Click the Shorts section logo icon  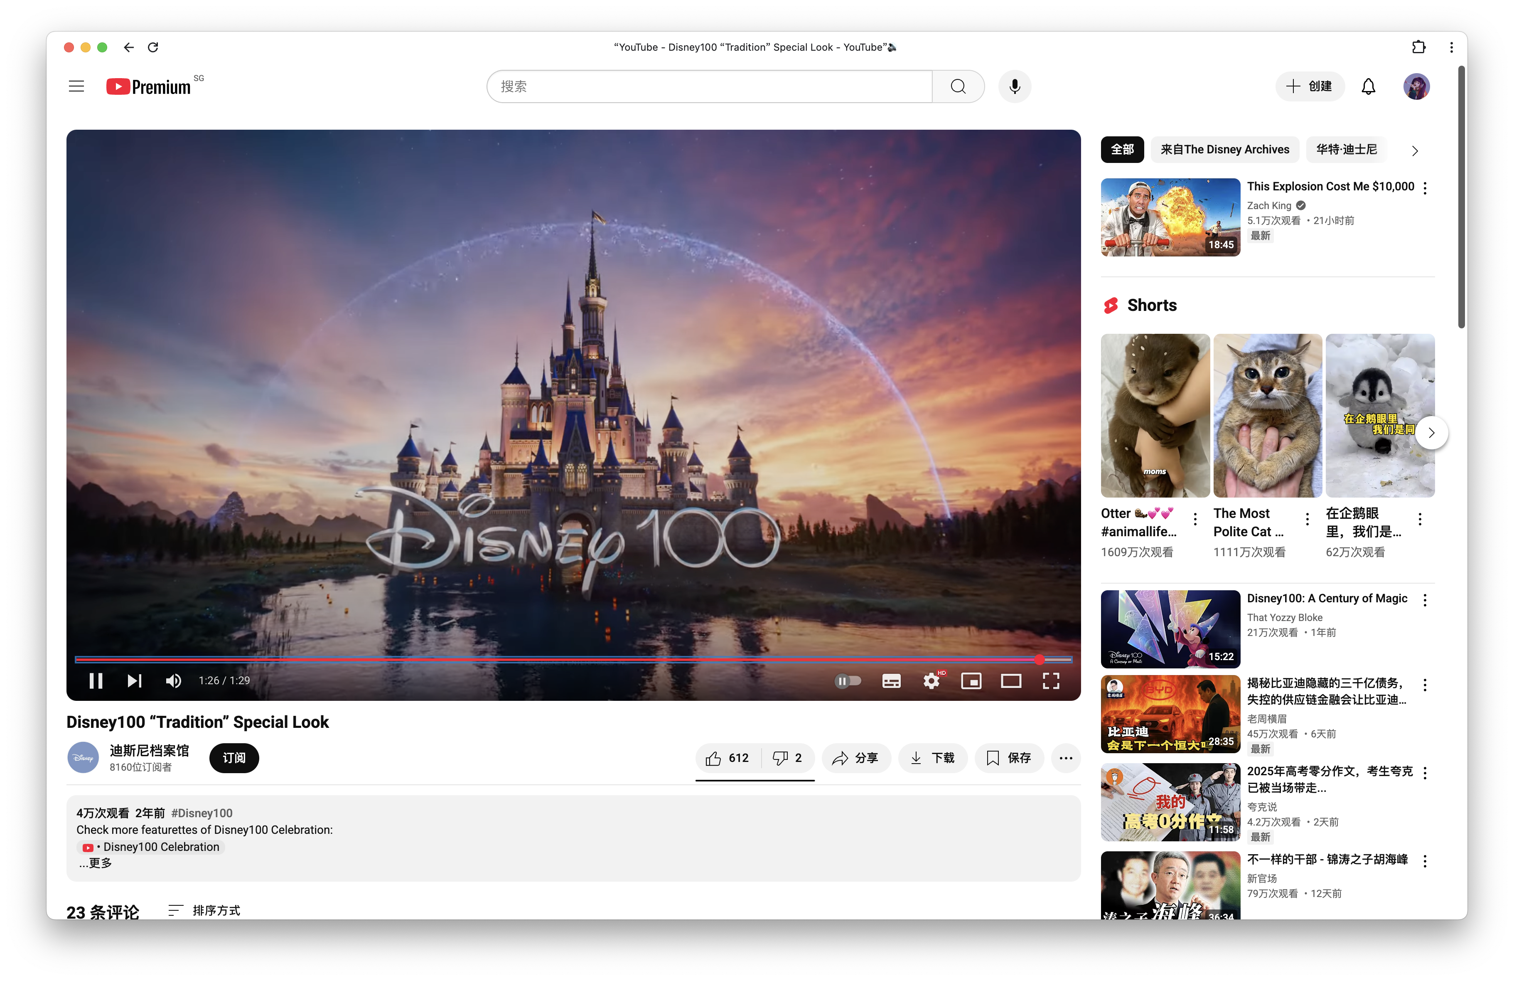point(1111,306)
